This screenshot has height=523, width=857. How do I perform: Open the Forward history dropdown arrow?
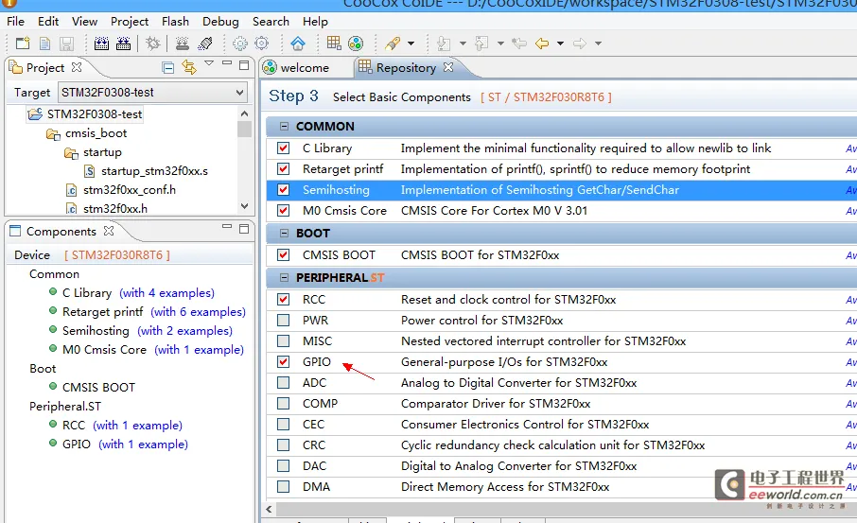click(599, 44)
